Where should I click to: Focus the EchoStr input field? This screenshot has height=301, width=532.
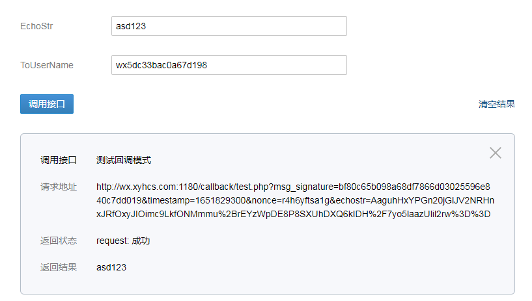coord(229,26)
